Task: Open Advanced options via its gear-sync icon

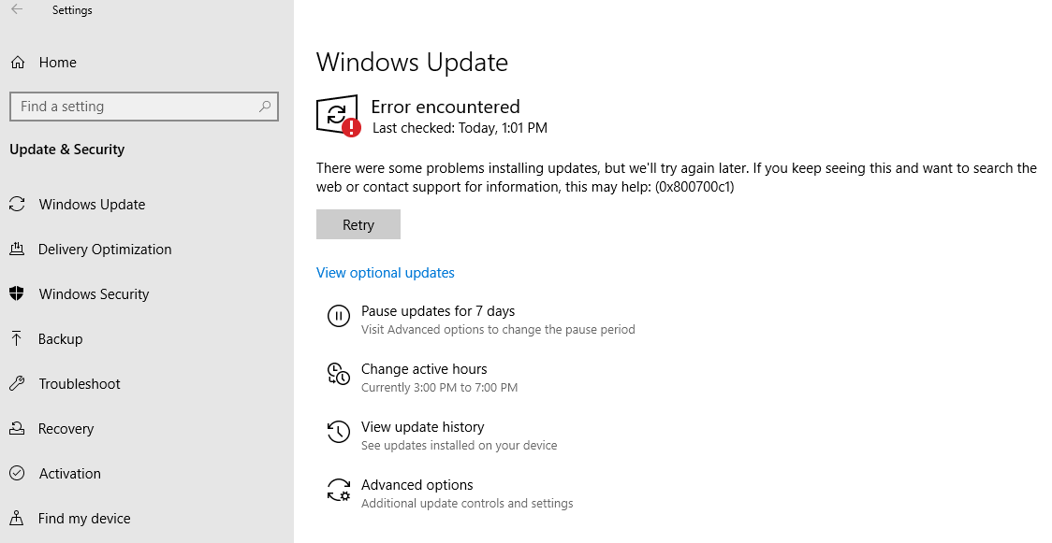Action: point(338,490)
